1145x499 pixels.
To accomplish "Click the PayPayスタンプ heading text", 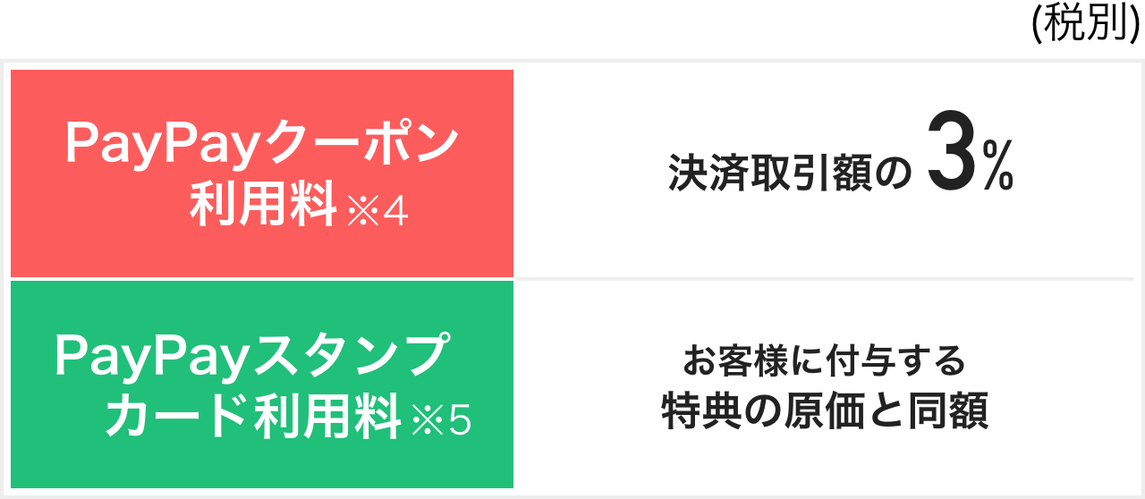I will [x=249, y=356].
